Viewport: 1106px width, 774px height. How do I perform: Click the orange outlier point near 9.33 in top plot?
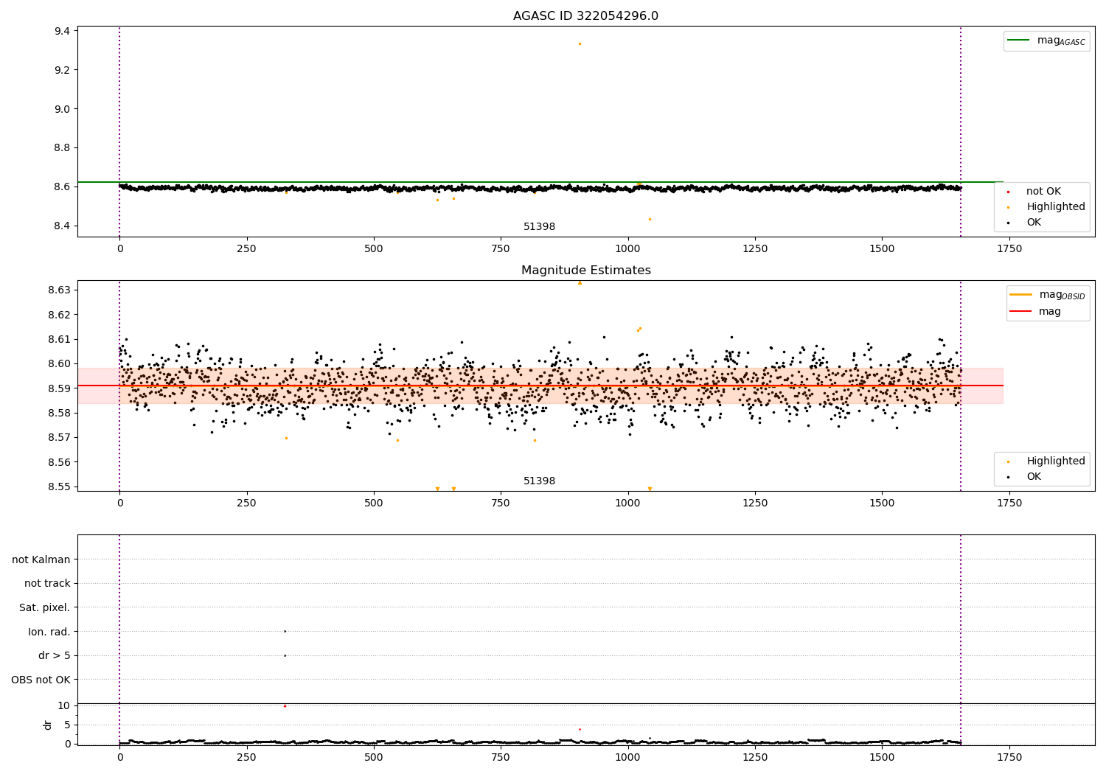coord(580,44)
